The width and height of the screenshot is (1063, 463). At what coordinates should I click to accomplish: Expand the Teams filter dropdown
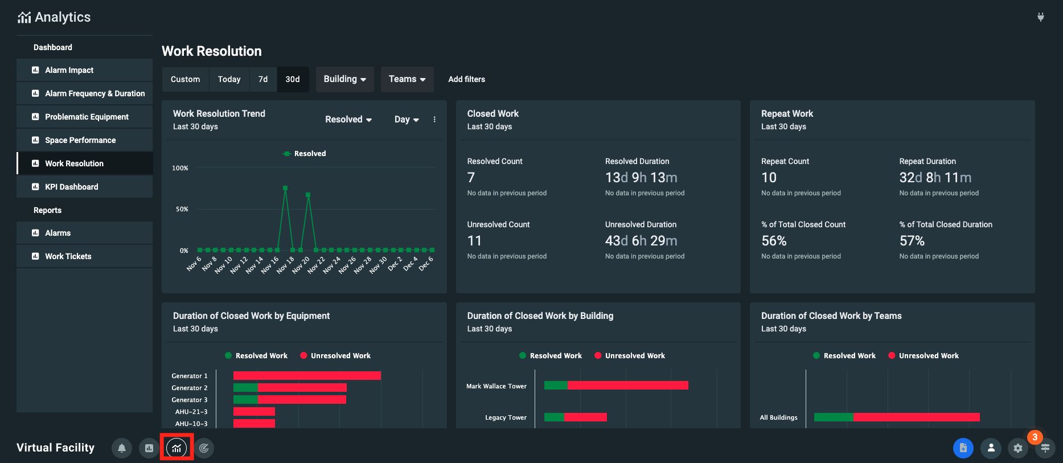coord(407,79)
